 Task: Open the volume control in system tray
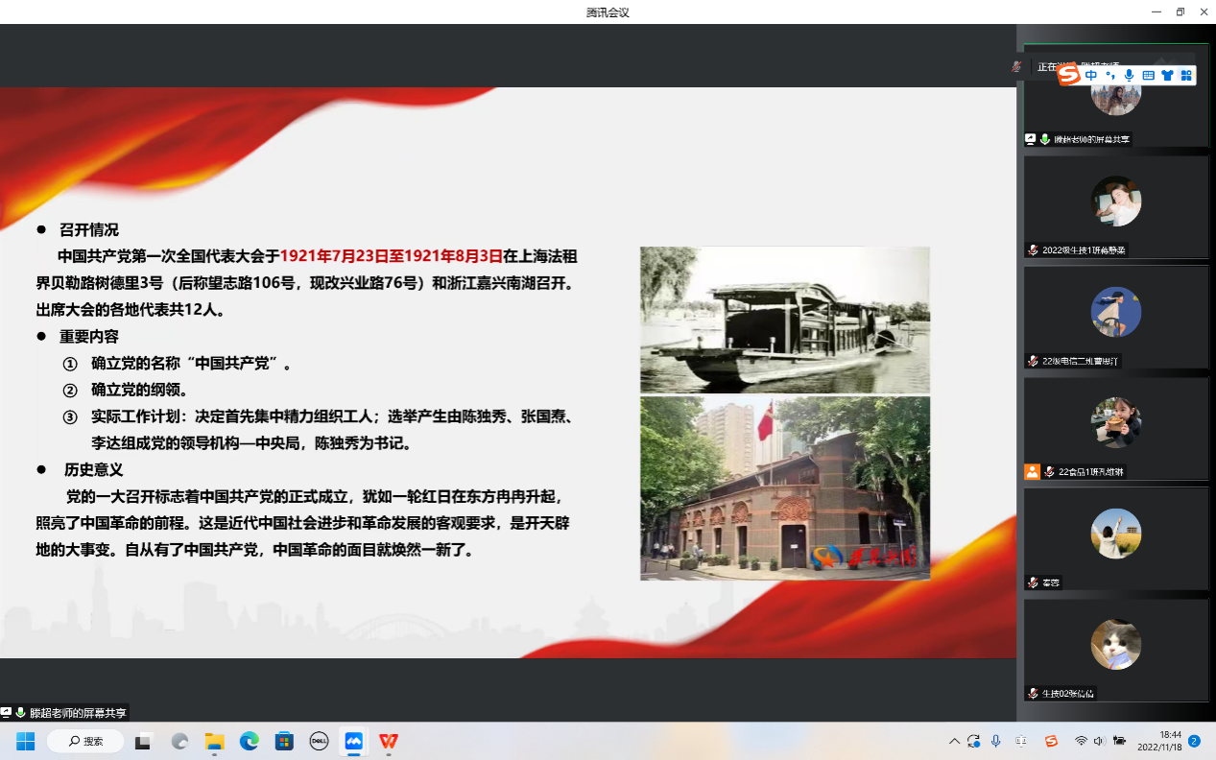coord(1099,741)
